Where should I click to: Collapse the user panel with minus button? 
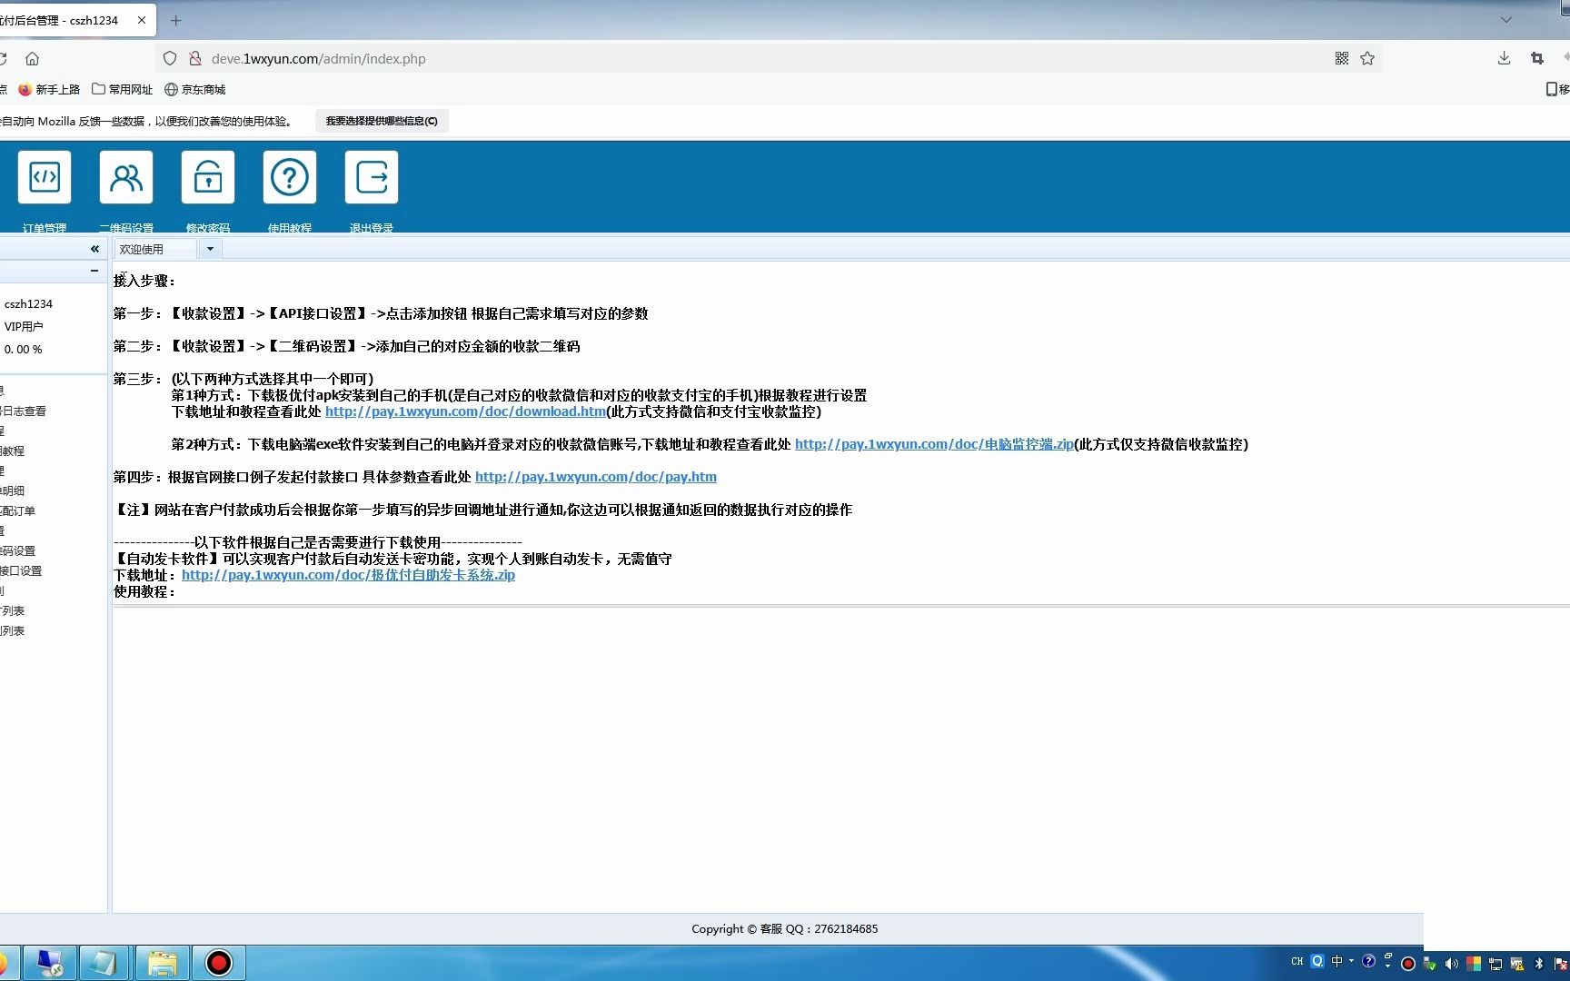[94, 271]
